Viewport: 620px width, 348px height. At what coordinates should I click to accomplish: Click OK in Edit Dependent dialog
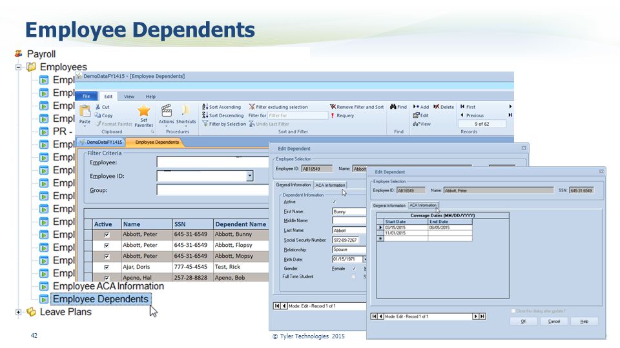pyautogui.click(x=524, y=321)
